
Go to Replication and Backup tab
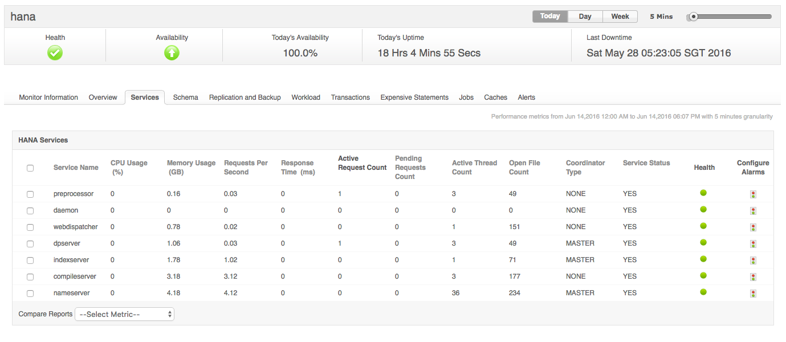[x=245, y=97]
